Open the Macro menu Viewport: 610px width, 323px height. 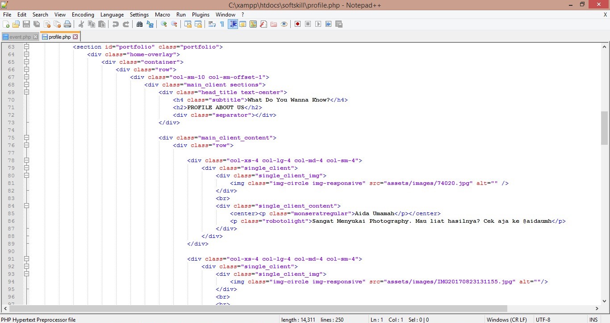pos(163,15)
